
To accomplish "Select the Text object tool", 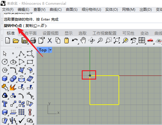I will tap(5, 104).
